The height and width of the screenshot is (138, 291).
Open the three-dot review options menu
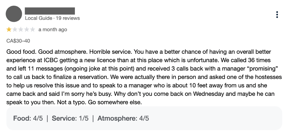[277, 15]
